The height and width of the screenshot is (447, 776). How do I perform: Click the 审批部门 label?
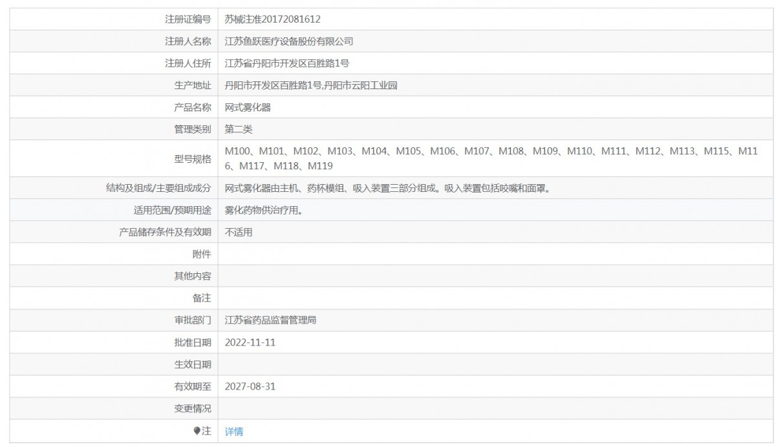(x=193, y=320)
